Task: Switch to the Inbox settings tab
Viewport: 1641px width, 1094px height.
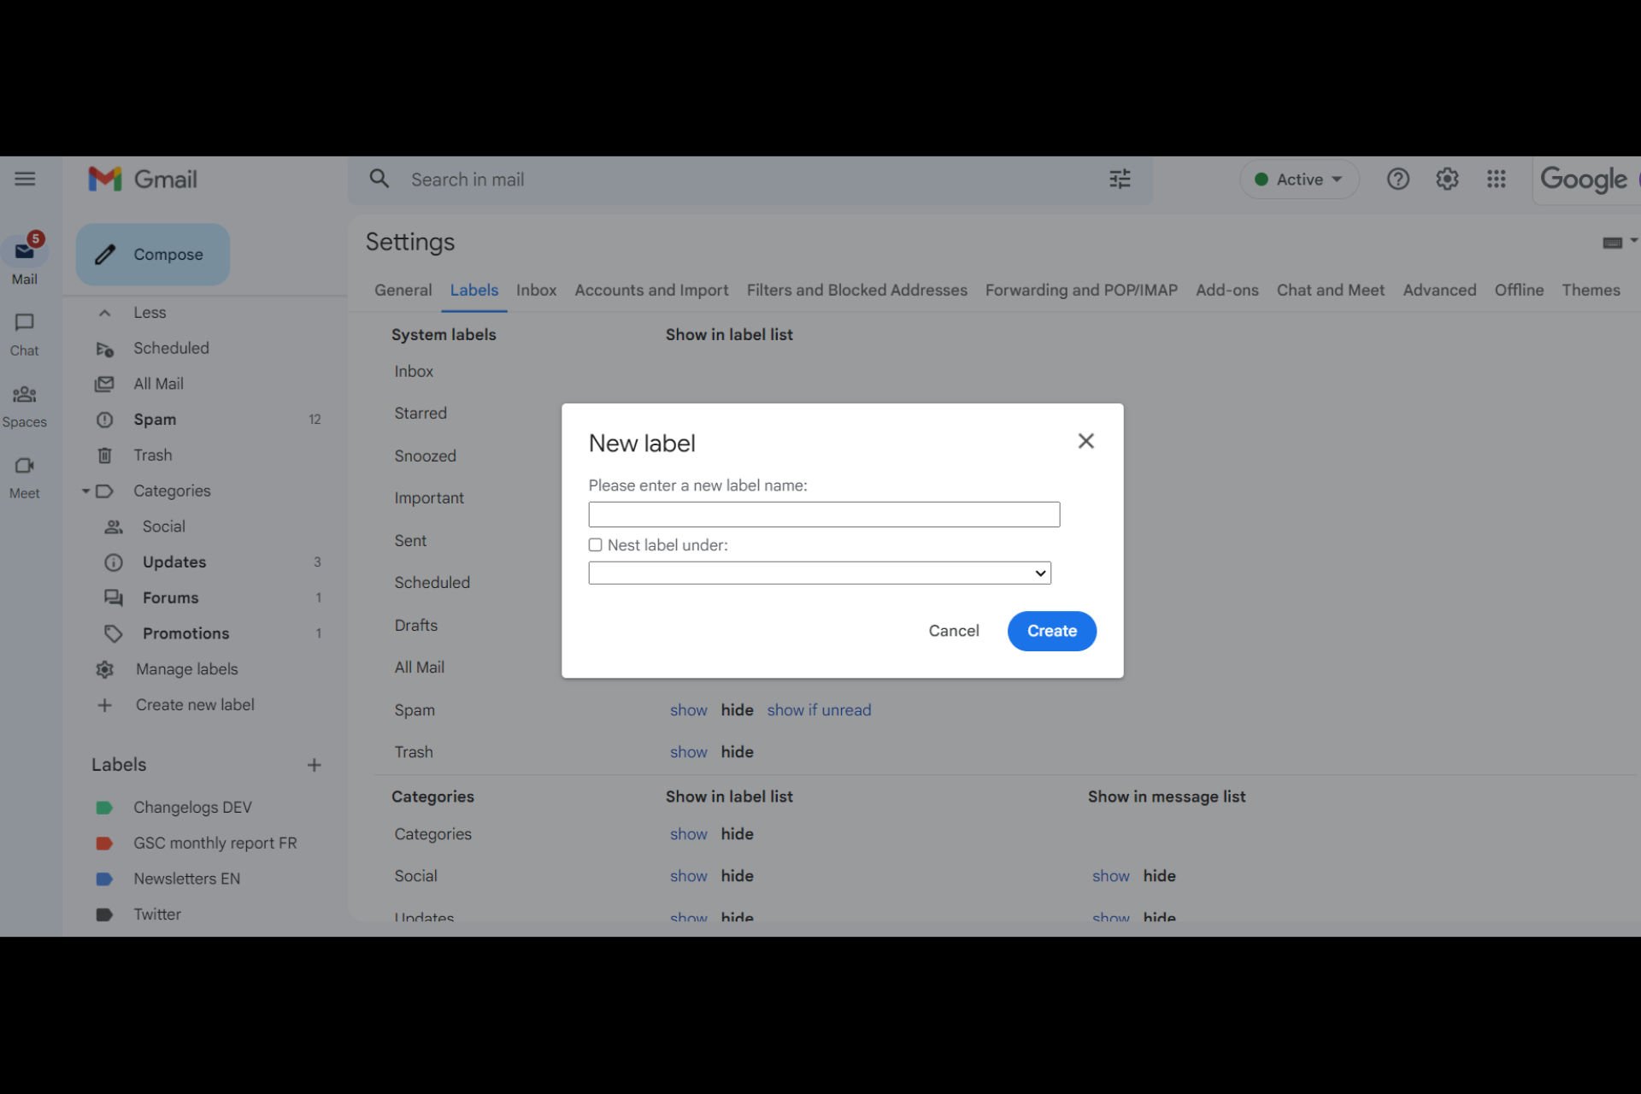Action: click(536, 290)
